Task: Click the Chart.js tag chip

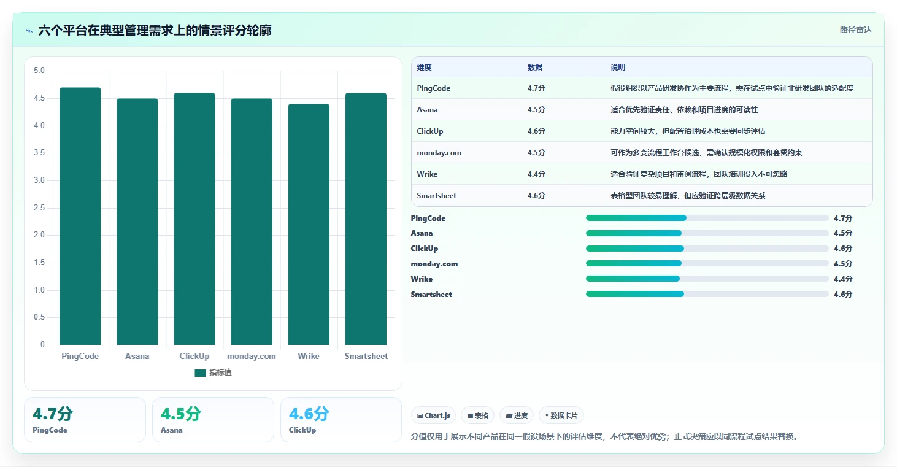Action: point(434,415)
